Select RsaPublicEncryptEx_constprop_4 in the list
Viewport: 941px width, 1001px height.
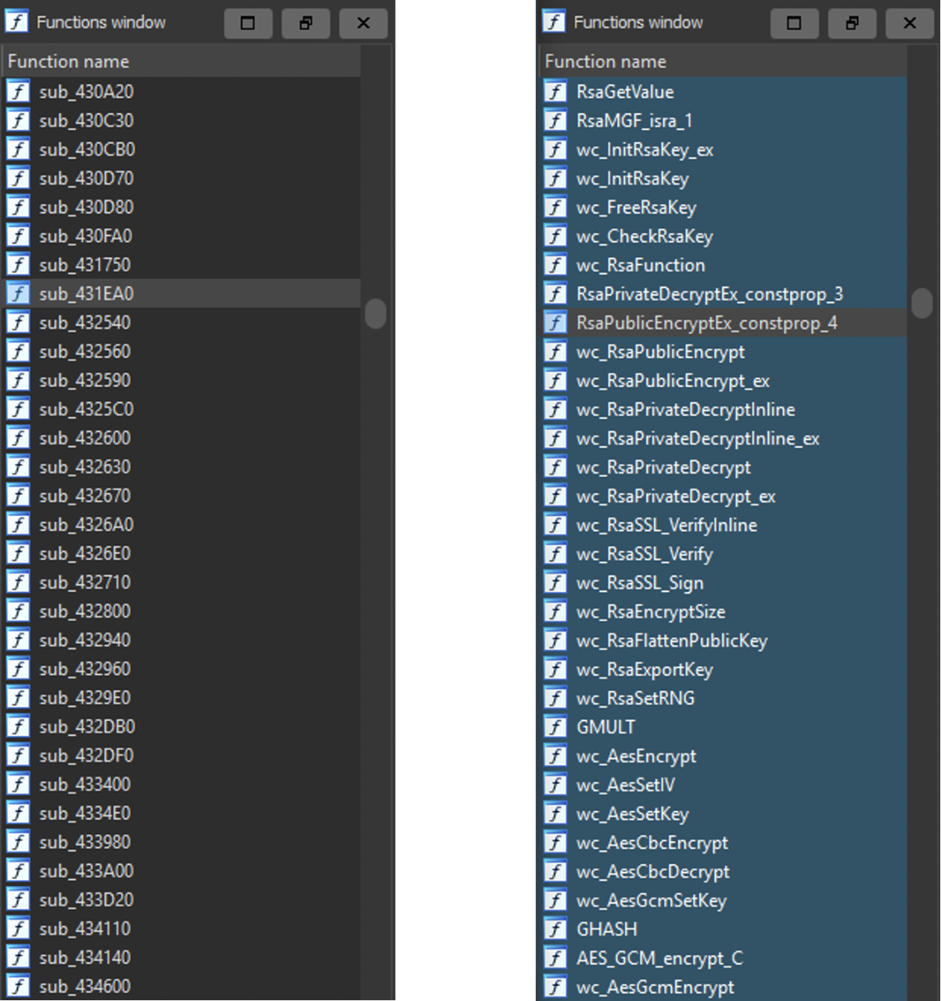pos(706,323)
